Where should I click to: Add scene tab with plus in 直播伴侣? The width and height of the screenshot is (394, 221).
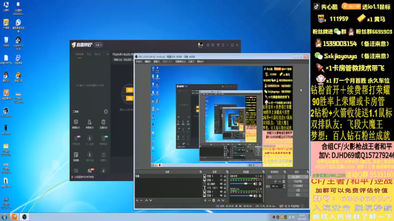click(x=107, y=54)
